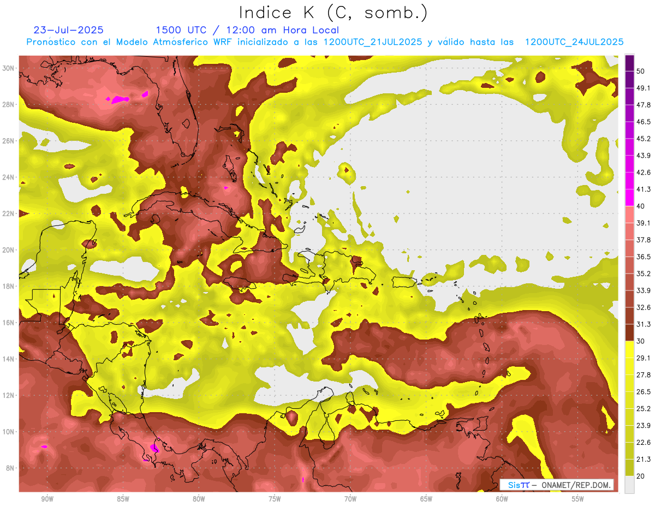This screenshot has height=506, width=655.
Task: Click the colorbar value "37.8"
Action: 644,240
